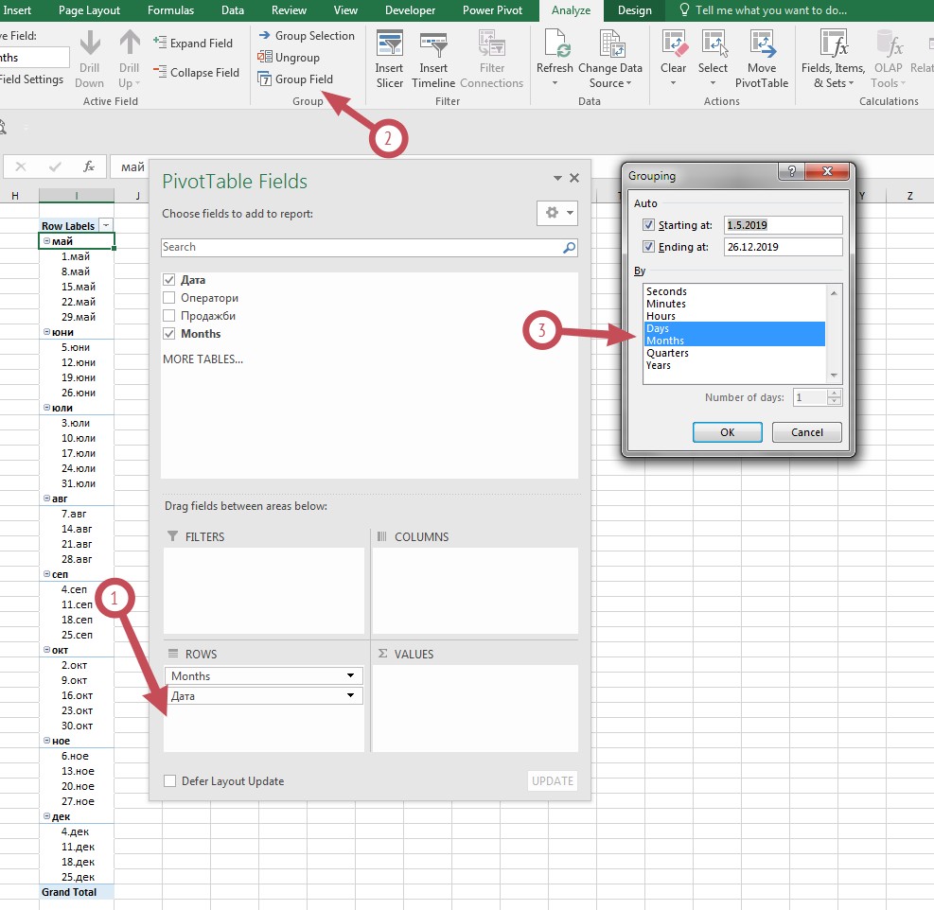This screenshot has width=934, height=910.
Task: Collapse the май group in the pivot
Action: (46, 240)
